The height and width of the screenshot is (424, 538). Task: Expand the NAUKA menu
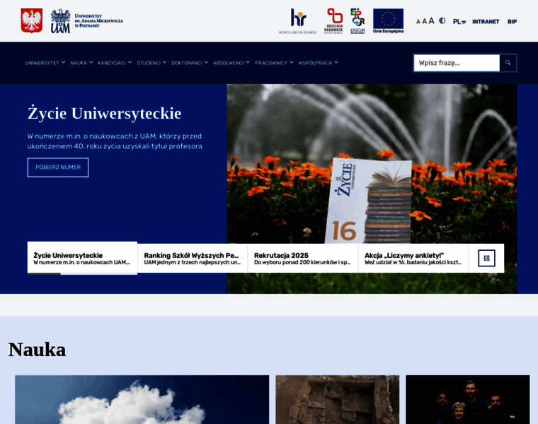point(81,63)
